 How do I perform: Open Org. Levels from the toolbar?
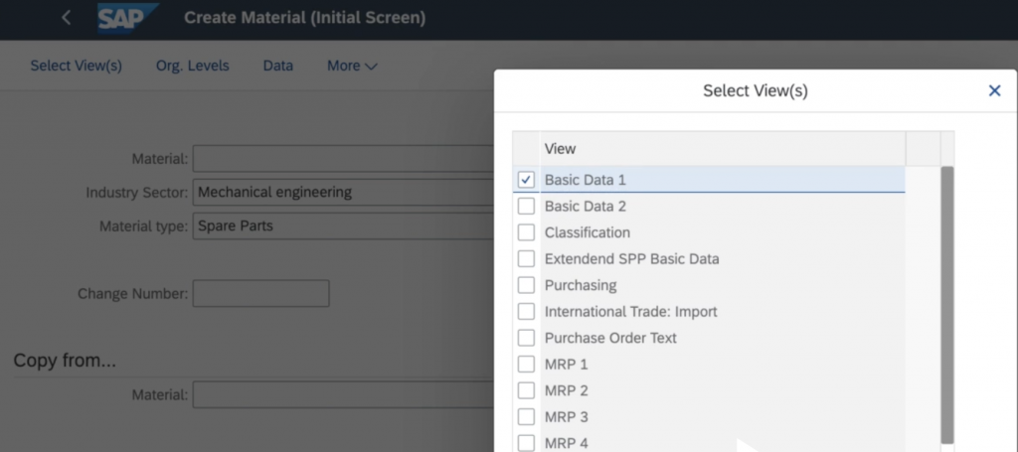point(192,66)
